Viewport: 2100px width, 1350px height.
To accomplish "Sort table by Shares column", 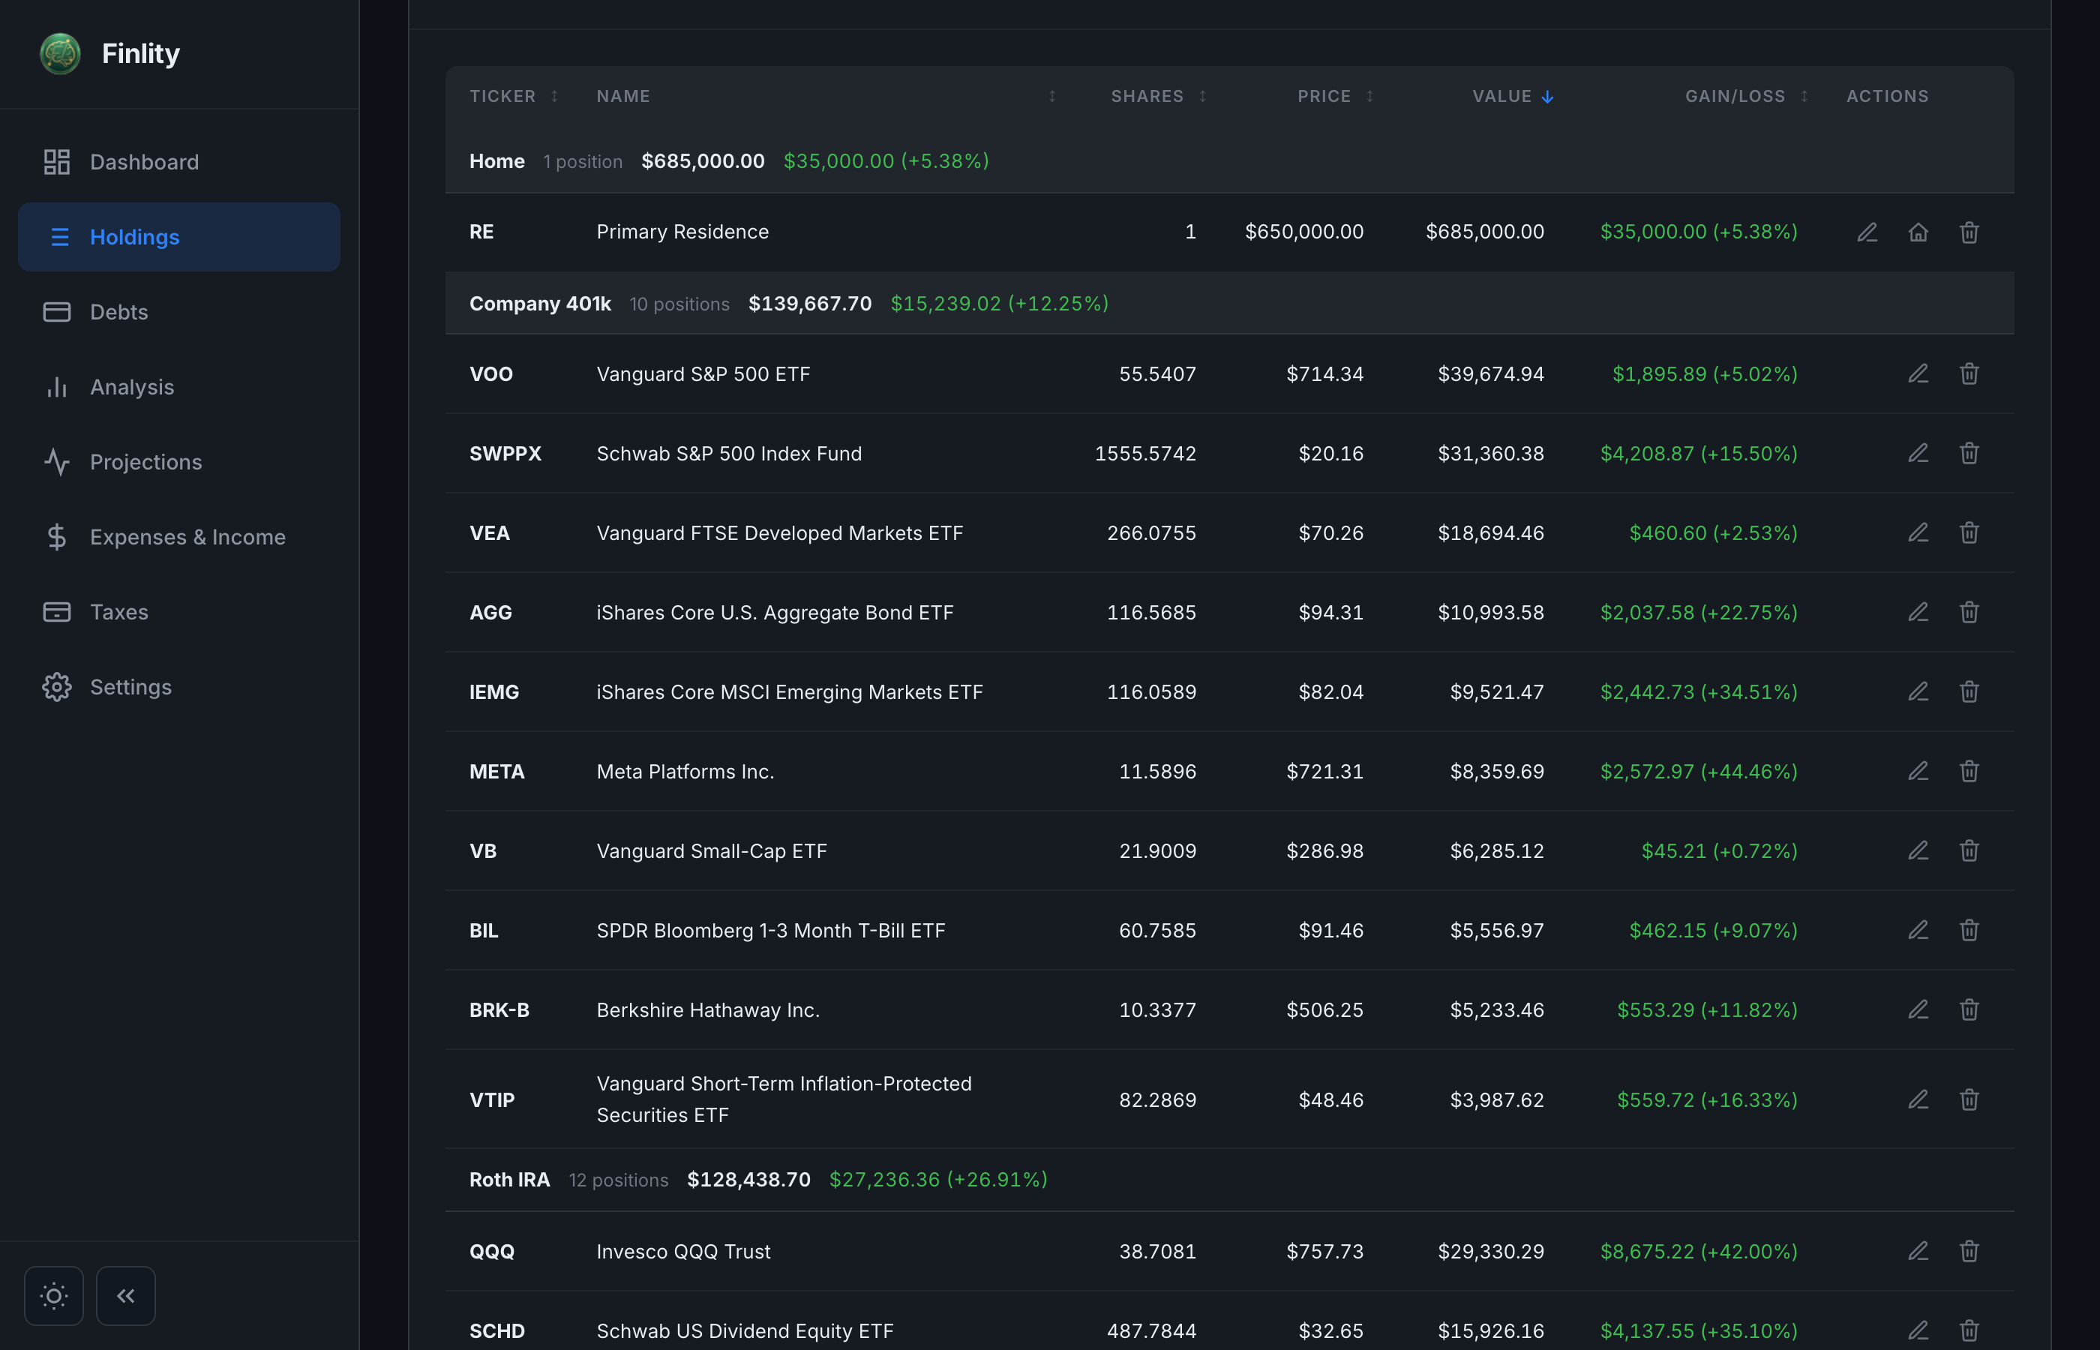I will pos(1159,97).
